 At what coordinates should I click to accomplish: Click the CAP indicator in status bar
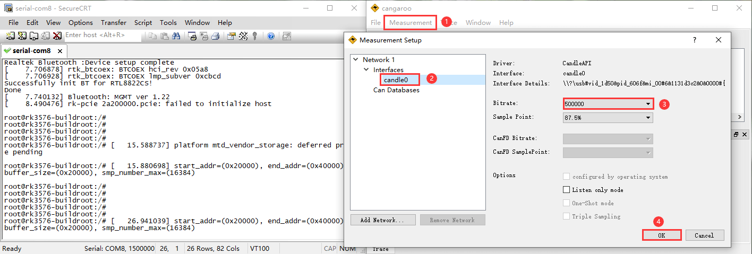coord(329,248)
